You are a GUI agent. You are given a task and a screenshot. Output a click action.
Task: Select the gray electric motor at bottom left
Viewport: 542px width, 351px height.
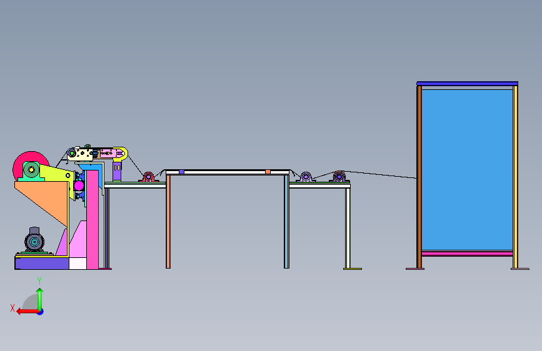tap(34, 240)
